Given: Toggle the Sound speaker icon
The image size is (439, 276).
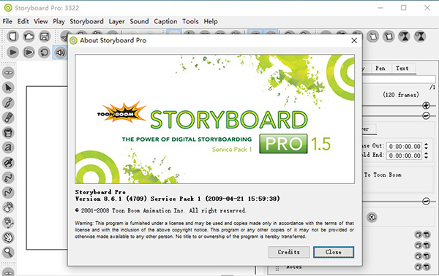Looking at the screenshot, I should click(60, 53).
